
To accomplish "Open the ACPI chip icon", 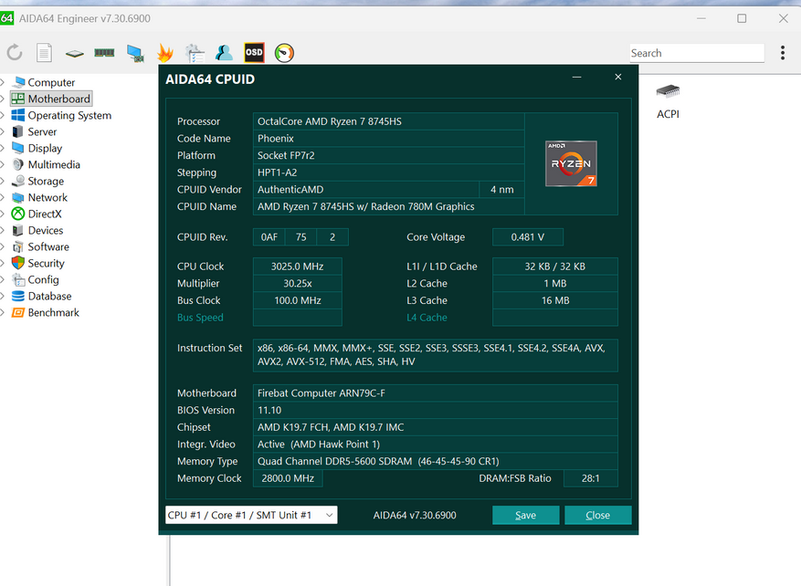I will click(x=668, y=91).
